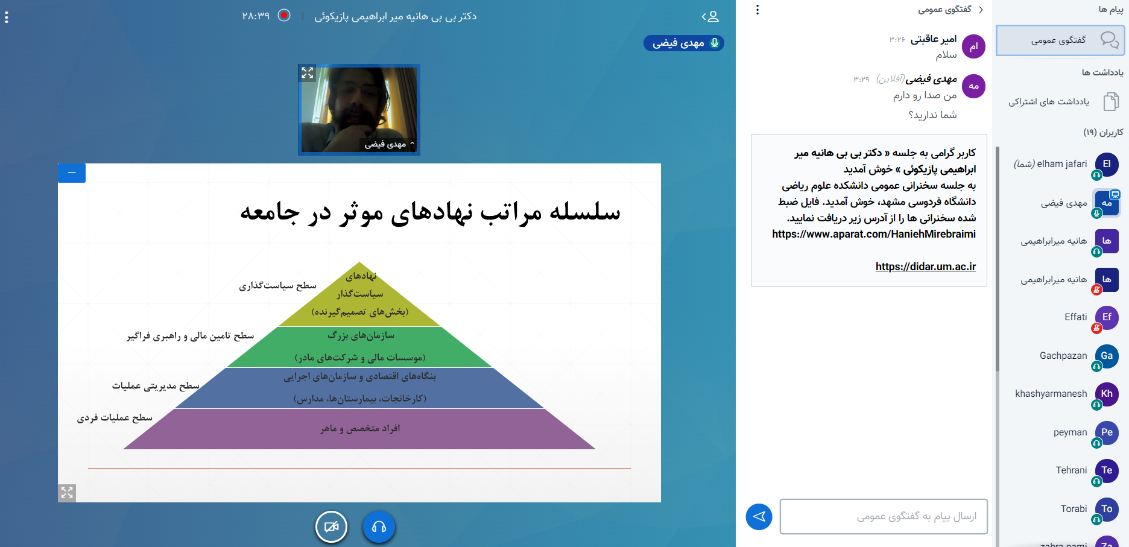Image resolution: width=1129 pixels, height=547 pixels.
Task: Open the main options three-dots menu
Action: coord(7,17)
